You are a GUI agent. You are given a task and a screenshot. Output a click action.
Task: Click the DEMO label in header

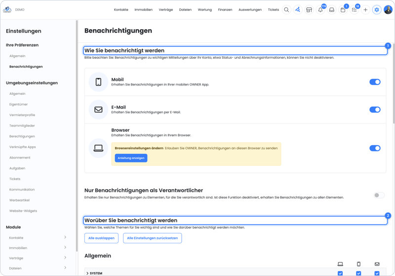point(20,10)
